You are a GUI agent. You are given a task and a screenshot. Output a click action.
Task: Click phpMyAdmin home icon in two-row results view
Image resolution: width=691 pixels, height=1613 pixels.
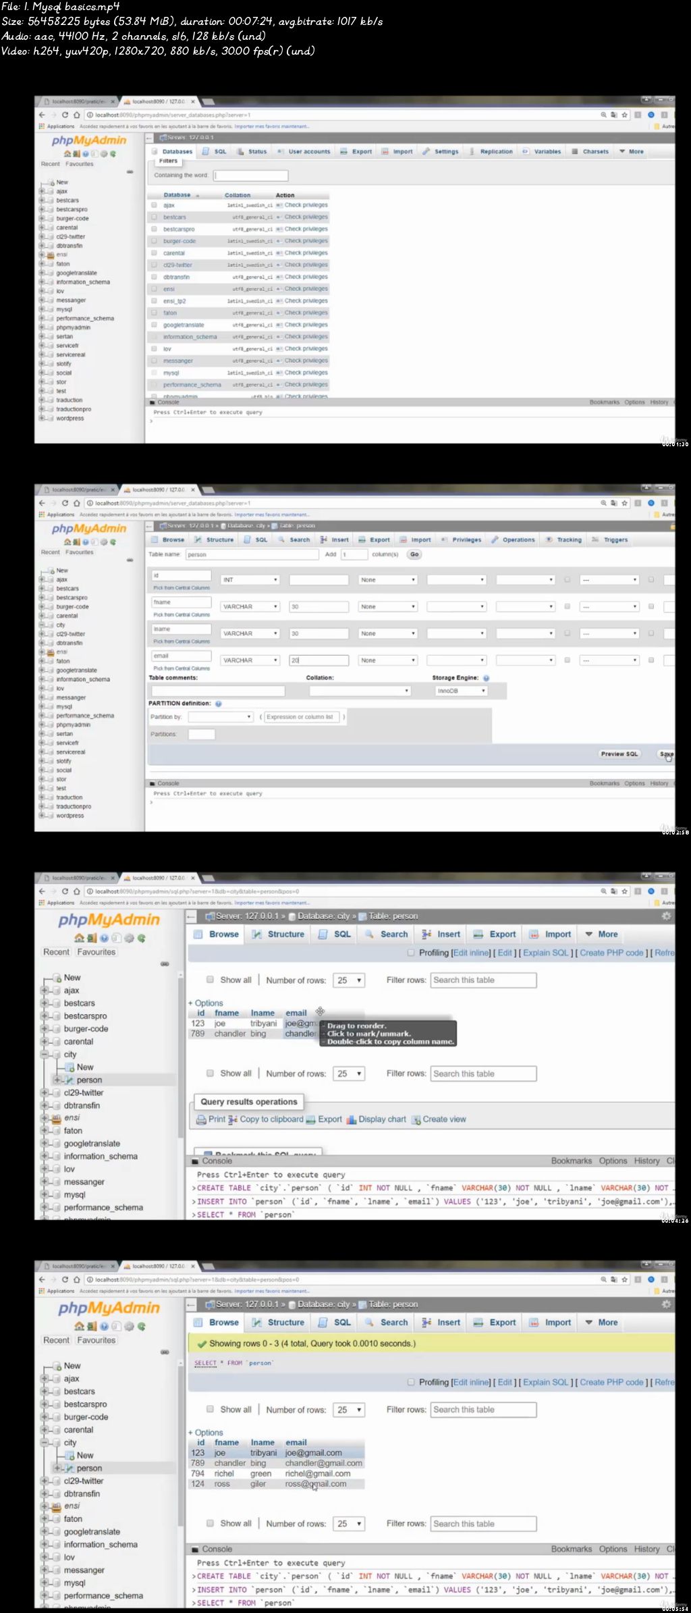(x=80, y=938)
